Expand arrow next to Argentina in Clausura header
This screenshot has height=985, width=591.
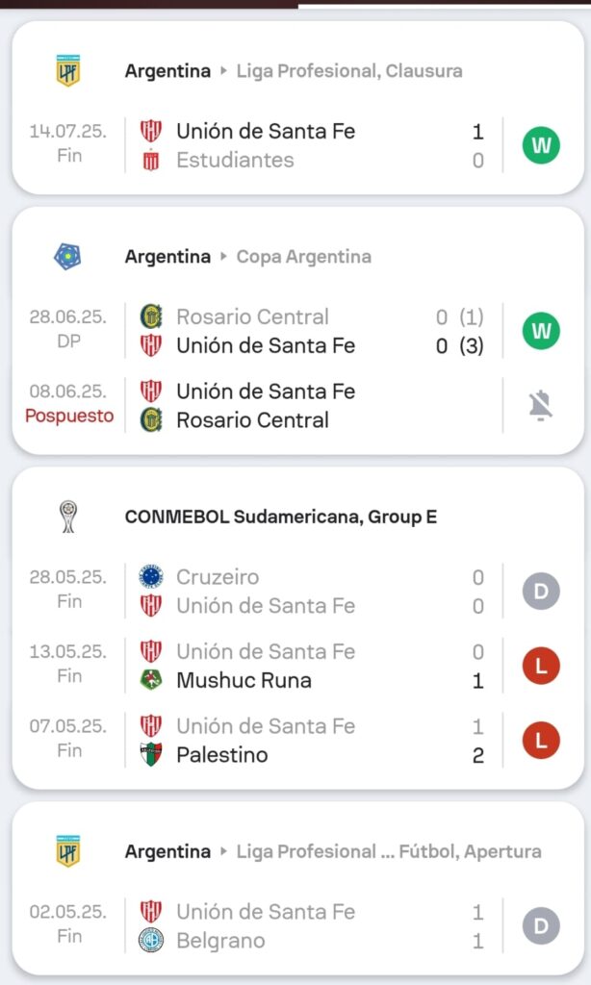pos(224,71)
